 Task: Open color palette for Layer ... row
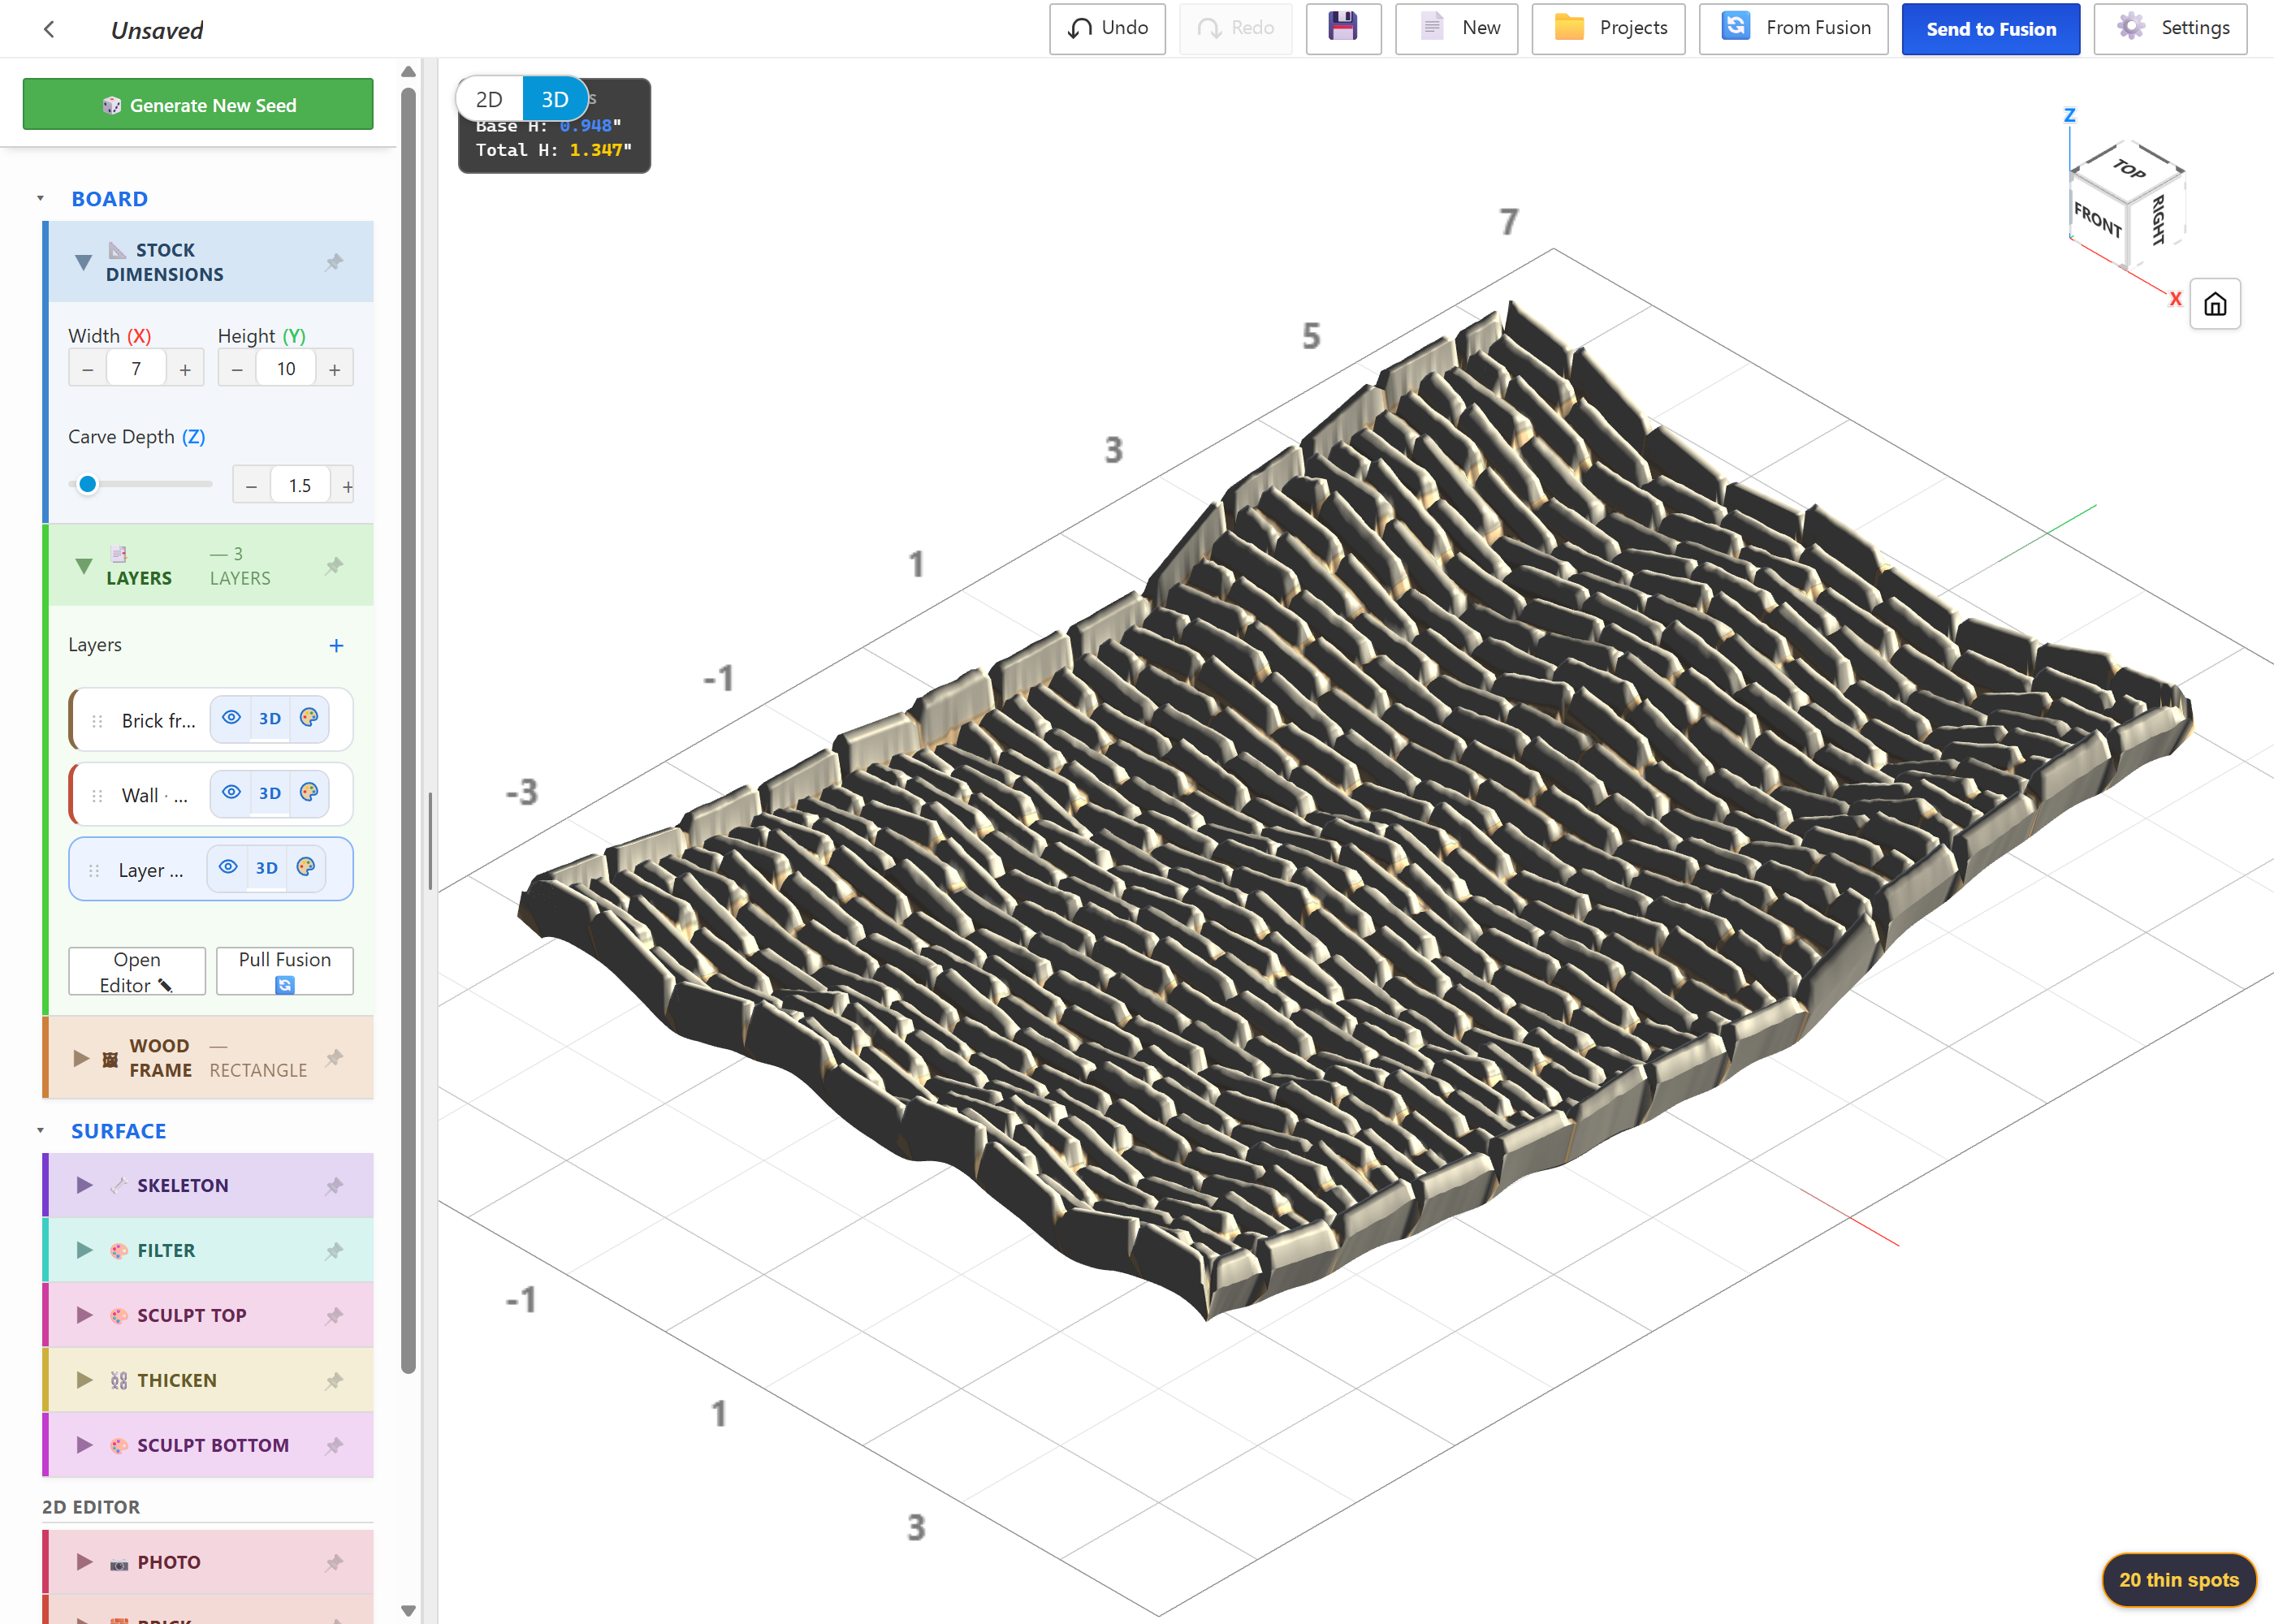click(306, 867)
